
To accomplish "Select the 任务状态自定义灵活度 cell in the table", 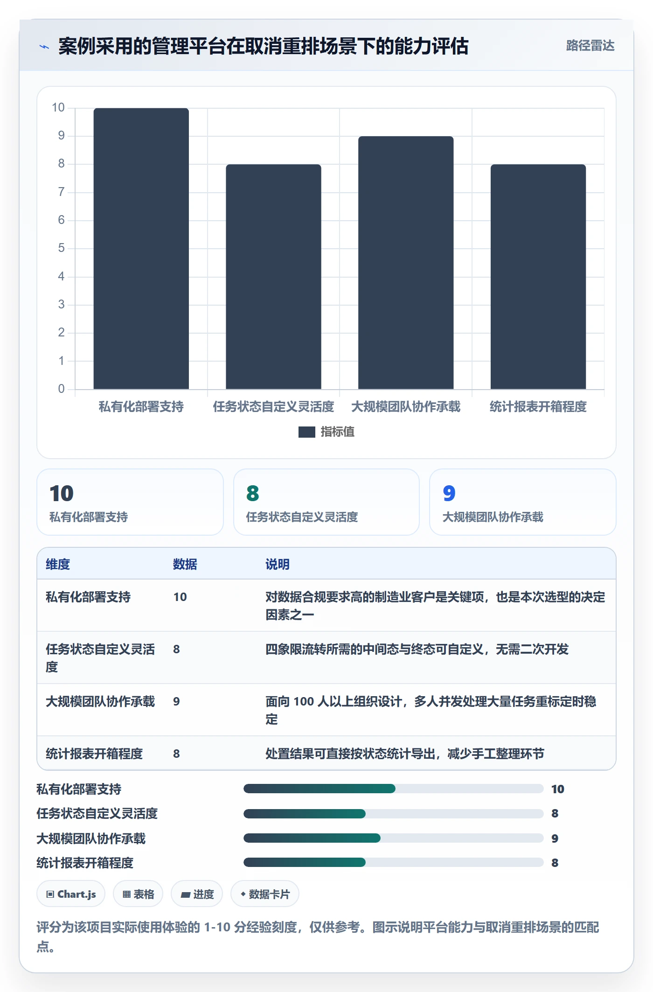I will pos(100,658).
